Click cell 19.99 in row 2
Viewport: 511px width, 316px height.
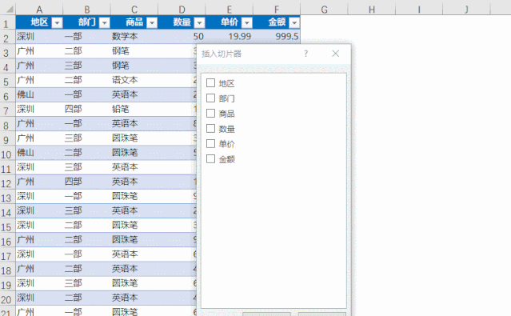[x=229, y=37]
